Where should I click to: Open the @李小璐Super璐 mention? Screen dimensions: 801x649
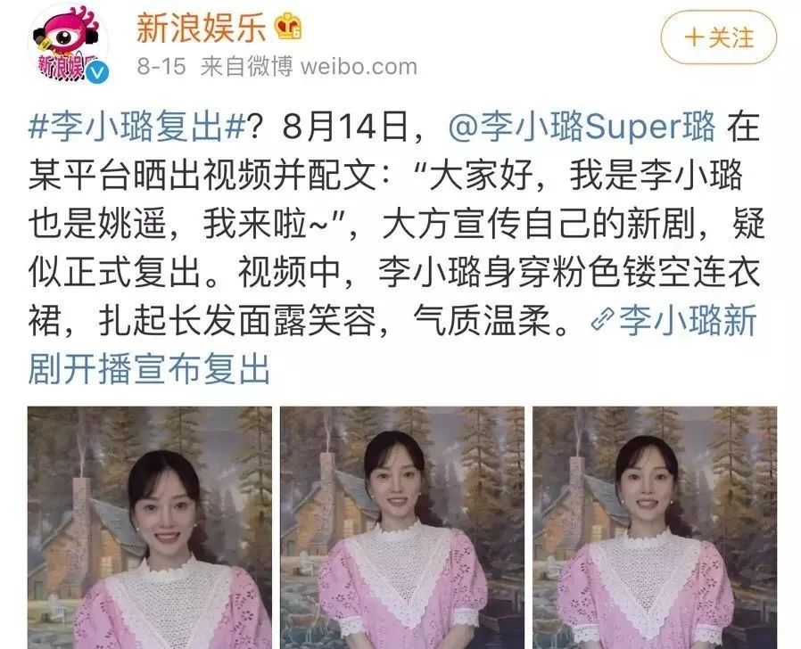pos(582,127)
